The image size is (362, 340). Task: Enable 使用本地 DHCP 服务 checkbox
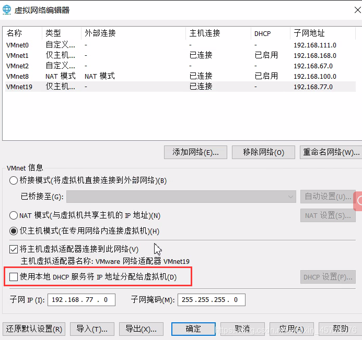[x=14, y=276]
